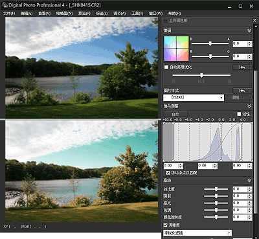Image resolution: width=259 pixels, height=239 pixels.
Task: Grab the tool palette drag handle icon
Action: 165,21
